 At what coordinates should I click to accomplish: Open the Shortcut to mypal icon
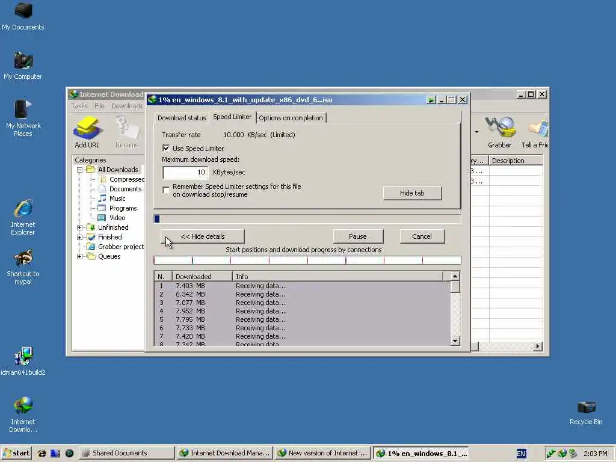pos(23,266)
